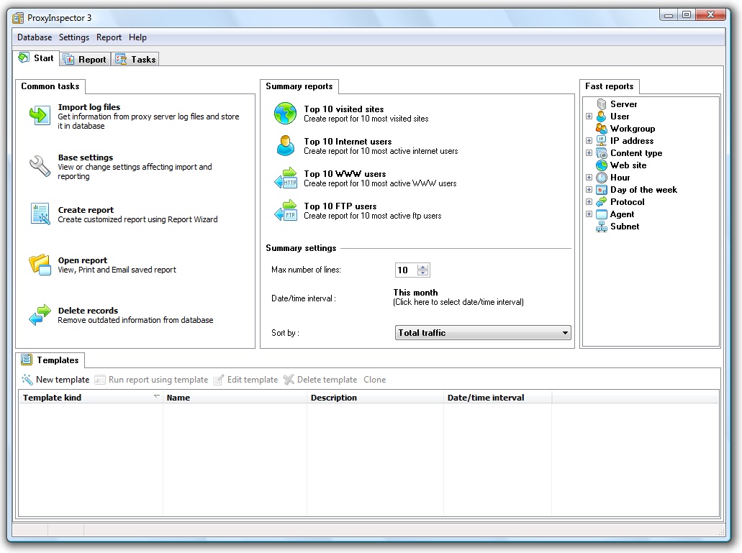Click the ProxyInspector 3 title bar app icon

coord(18,18)
